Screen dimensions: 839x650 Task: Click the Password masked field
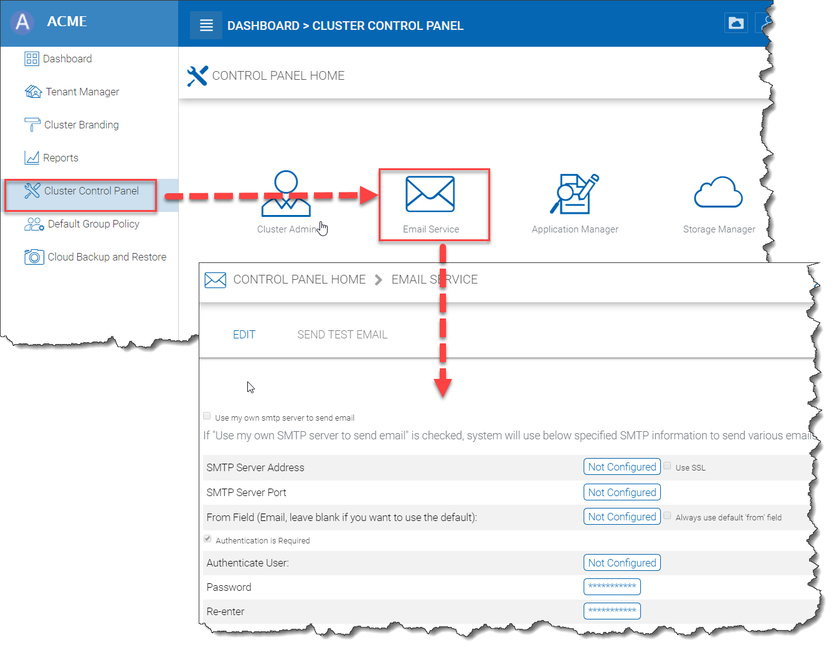[x=612, y=586]
